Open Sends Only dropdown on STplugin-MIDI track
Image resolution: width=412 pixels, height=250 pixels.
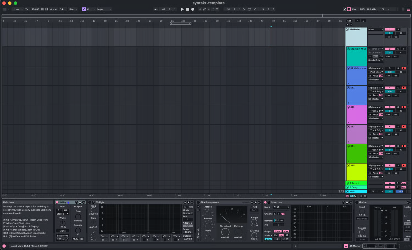tap(375, 60)
